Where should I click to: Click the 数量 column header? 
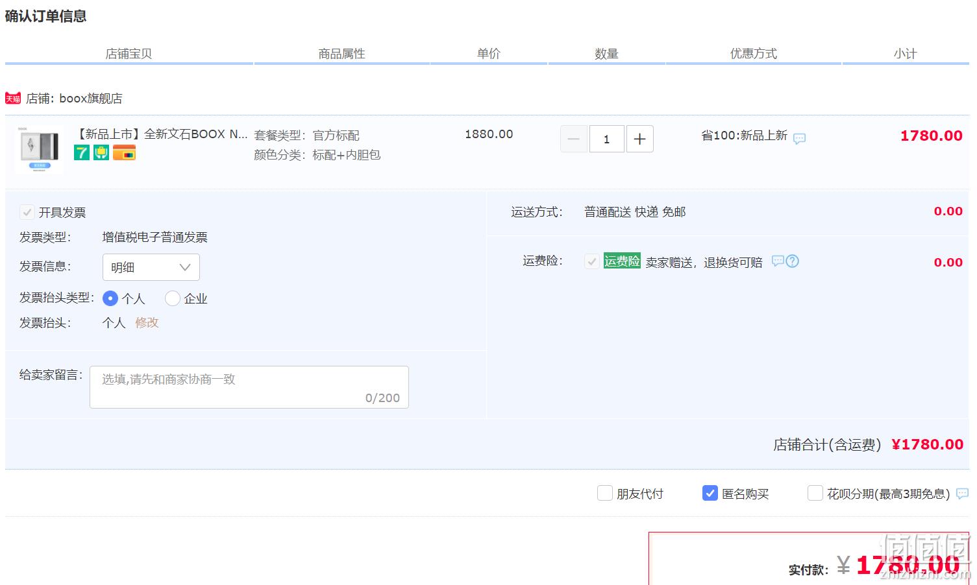point(606,54)
